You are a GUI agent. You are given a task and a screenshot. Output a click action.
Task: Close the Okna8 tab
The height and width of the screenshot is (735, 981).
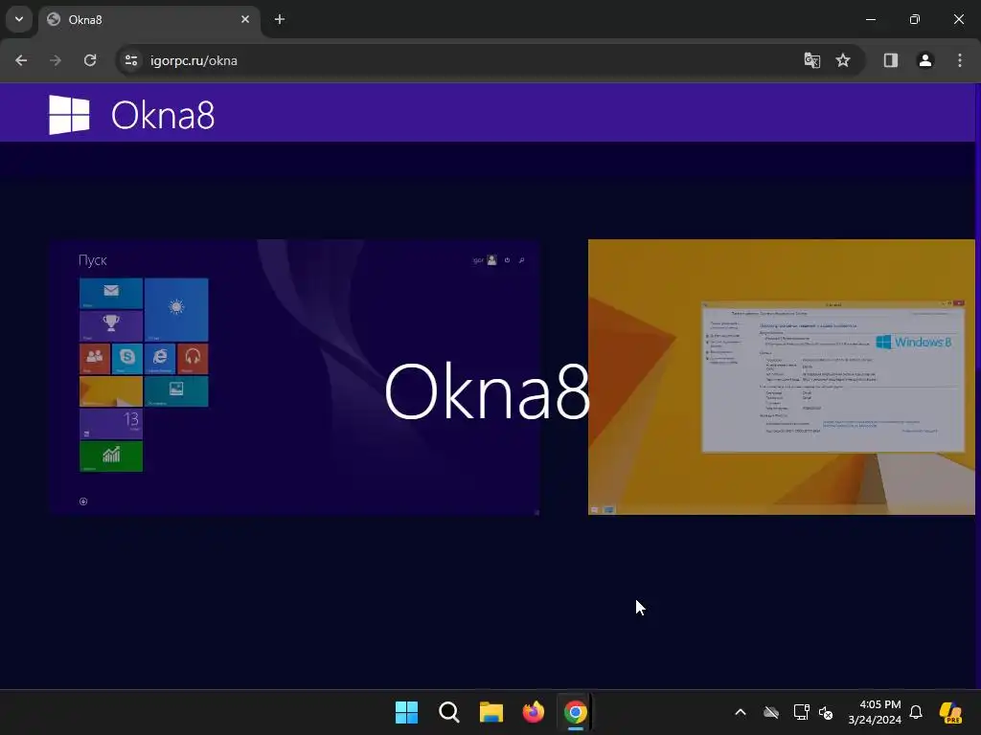coord(245,19)
